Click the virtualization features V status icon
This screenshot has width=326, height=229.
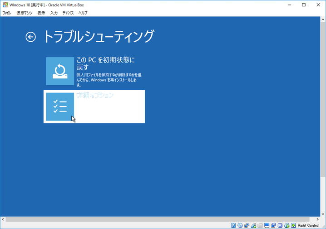coord(280,225)
